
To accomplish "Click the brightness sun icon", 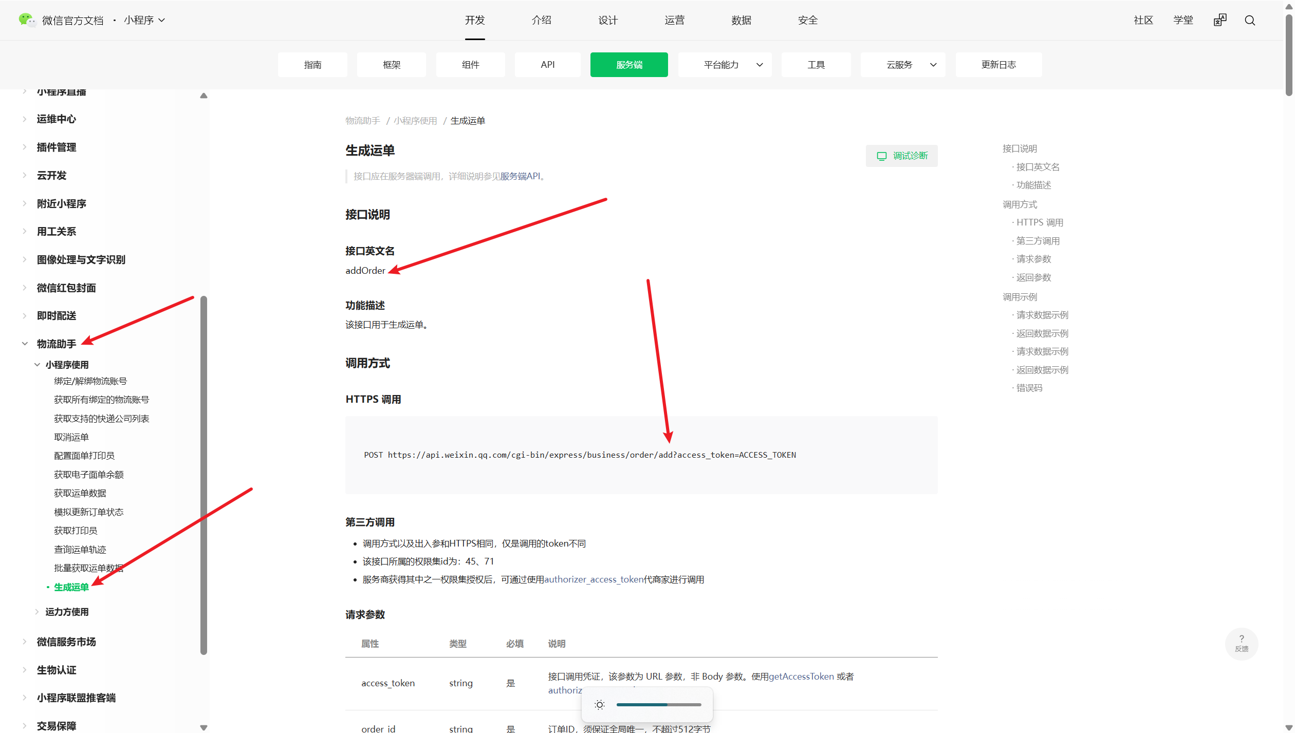I will click(x=599, y=705).
